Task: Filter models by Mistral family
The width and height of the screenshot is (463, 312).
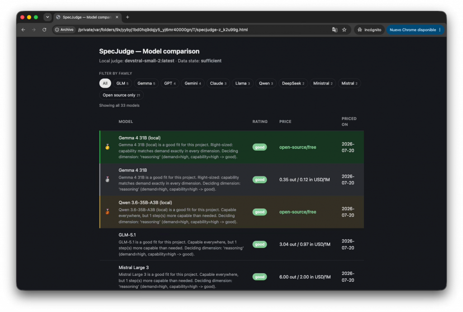Action: point(350,83)
